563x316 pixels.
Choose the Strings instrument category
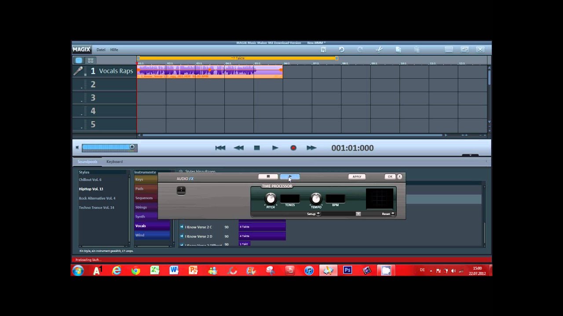coord(146,207)
